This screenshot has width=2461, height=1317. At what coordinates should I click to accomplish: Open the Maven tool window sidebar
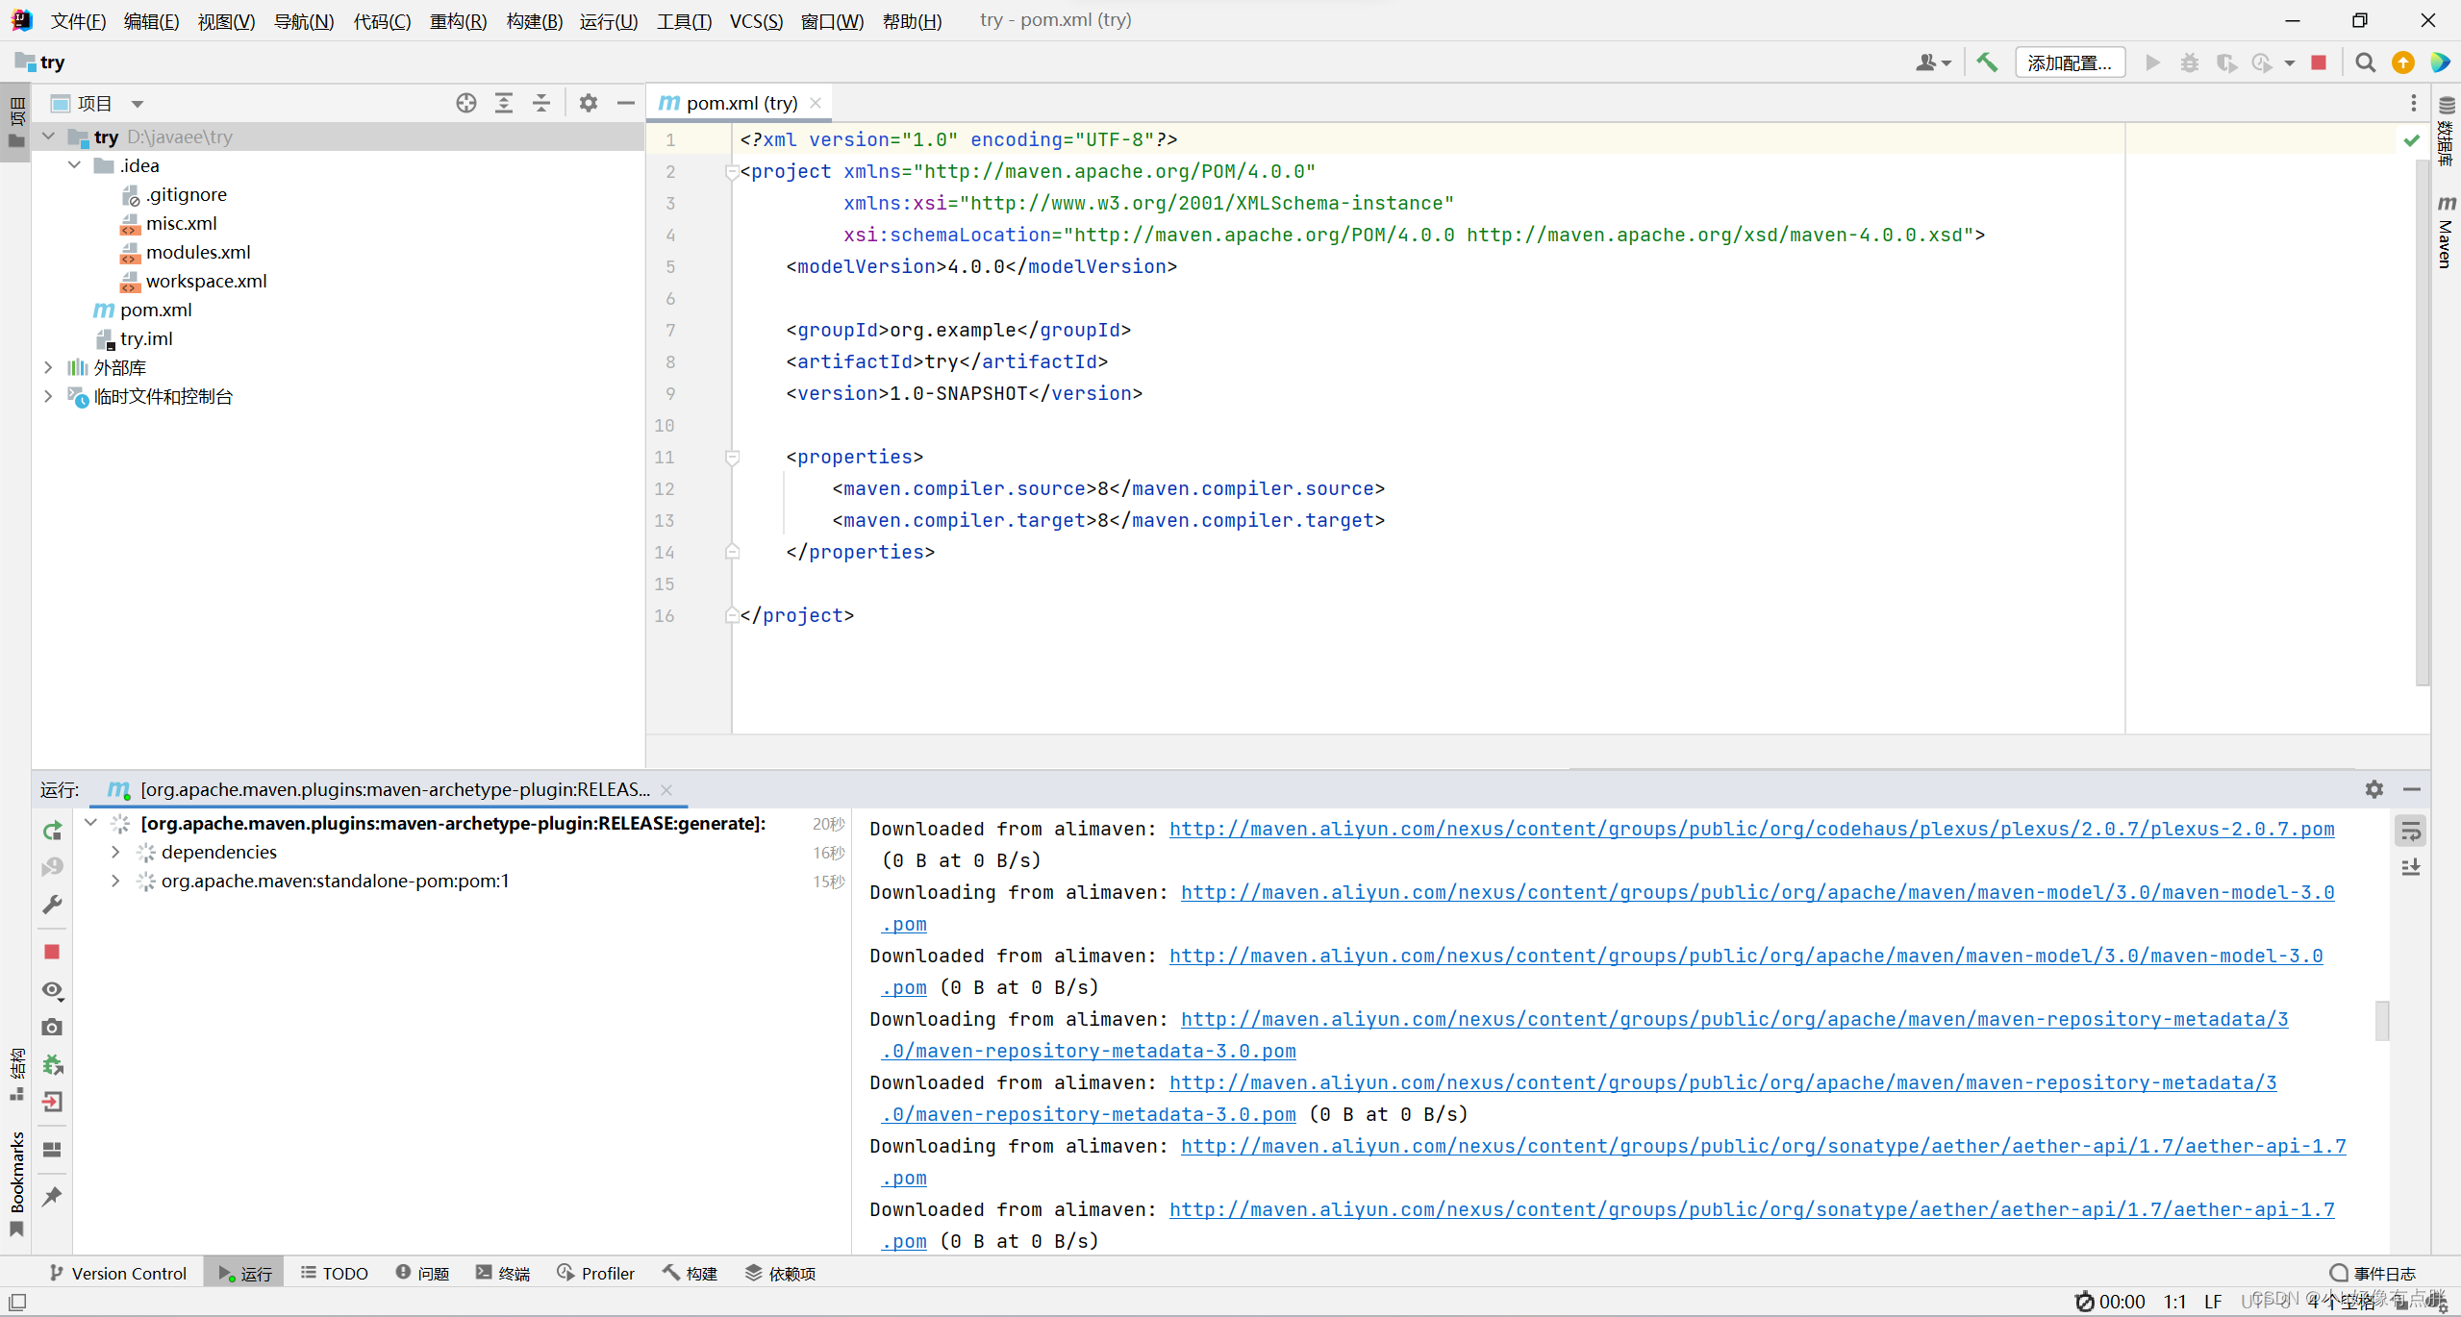[2446, 233]
